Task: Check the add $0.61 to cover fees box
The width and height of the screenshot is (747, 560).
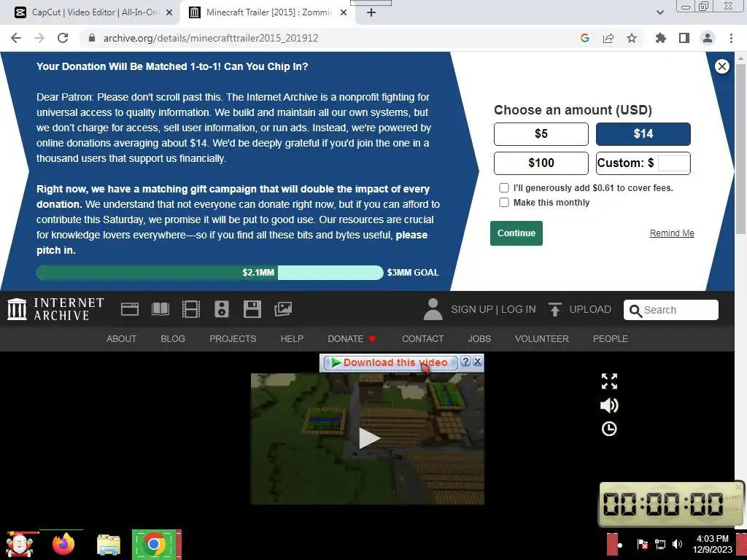Action: [504, 187]
